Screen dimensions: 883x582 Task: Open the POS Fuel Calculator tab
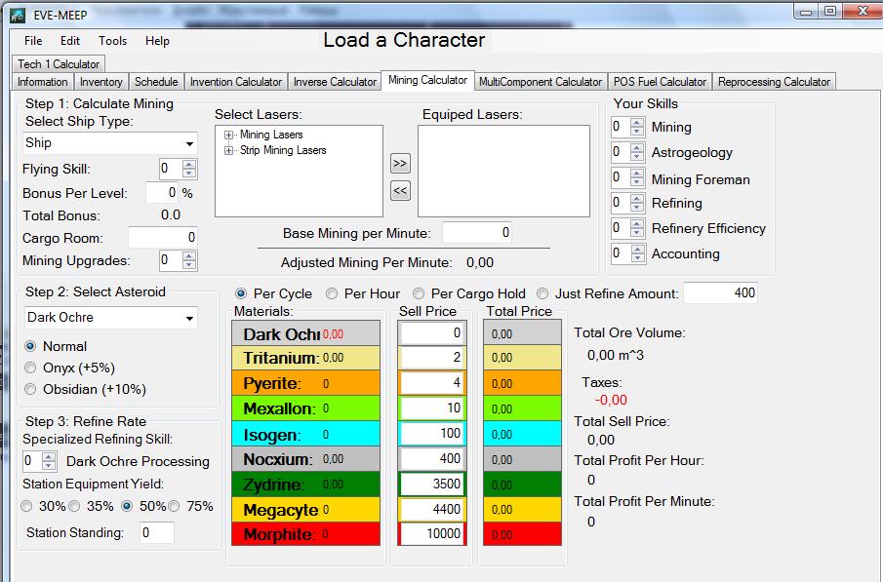(660, 82)
